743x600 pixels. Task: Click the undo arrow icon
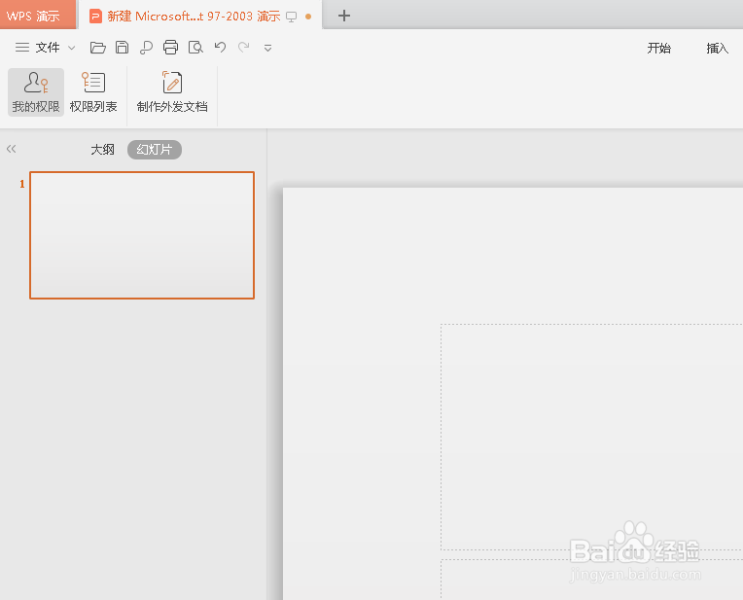tap(220, 47)
